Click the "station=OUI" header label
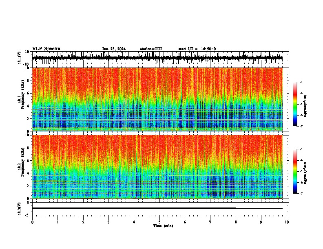The height and width of the screenshot is (249, 323). point(151,49)
